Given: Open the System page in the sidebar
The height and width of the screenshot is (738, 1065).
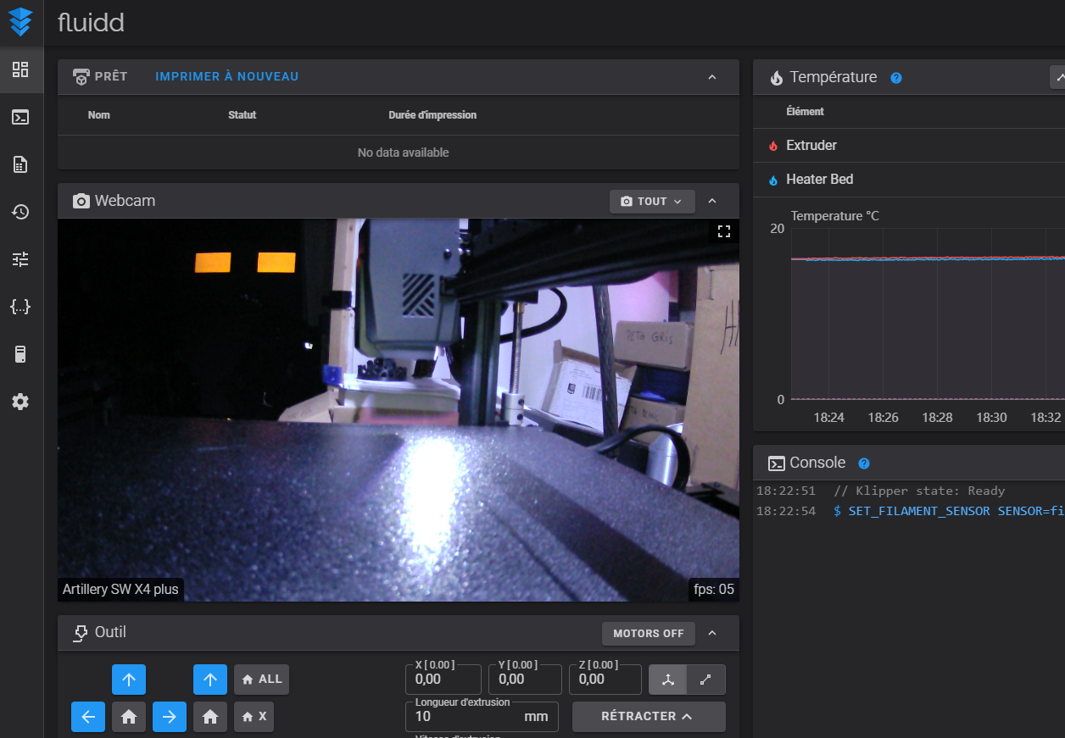Looking at the screenshot, I should pyautogui.click(x=20, y=354).
